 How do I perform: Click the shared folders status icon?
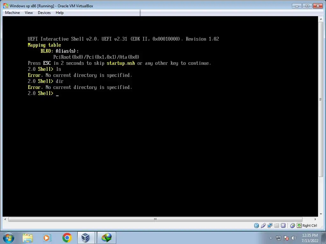click(277, 226)
